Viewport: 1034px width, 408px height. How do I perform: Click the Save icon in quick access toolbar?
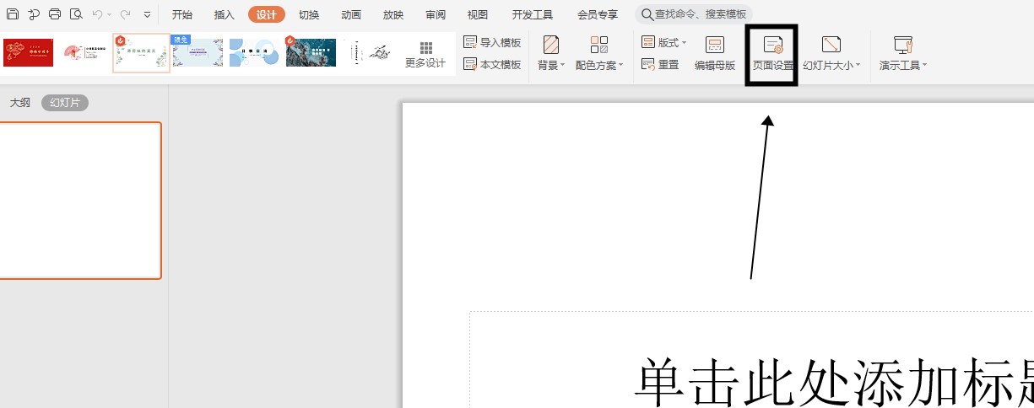tap(13, 14)
